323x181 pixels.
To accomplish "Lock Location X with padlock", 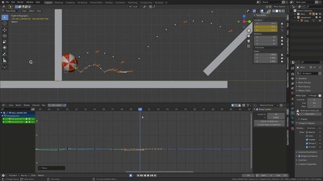I will pyautogui.click(x=282, y=24).
